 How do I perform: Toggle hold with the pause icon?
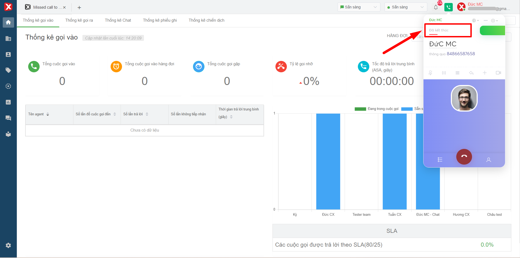coord(444,73)
